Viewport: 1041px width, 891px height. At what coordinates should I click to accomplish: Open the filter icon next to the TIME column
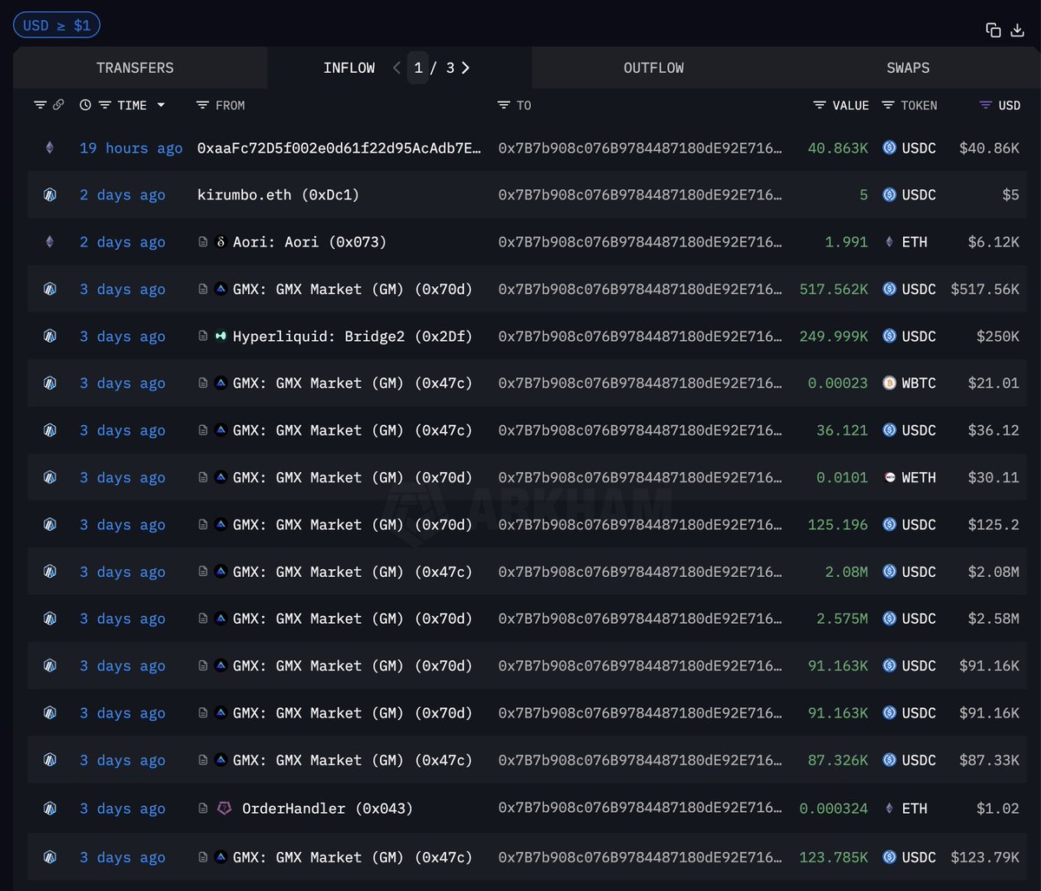coord(104,104)
